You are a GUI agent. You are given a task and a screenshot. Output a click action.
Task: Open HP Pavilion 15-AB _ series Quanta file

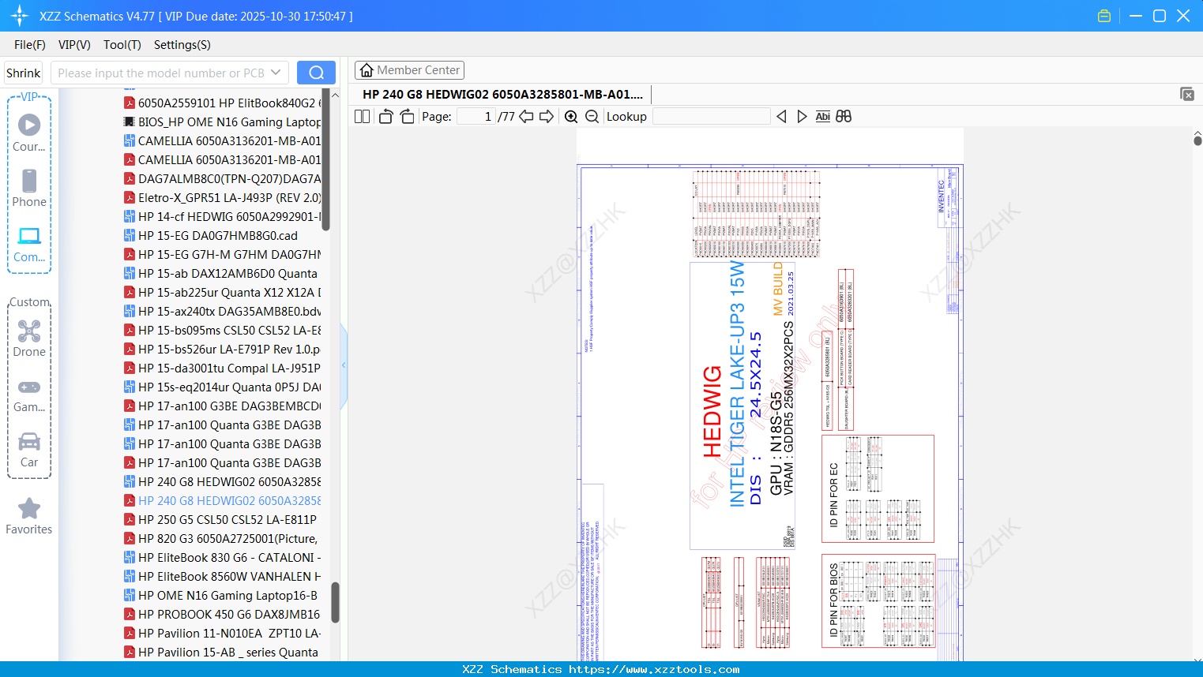(x=221, y=652)
